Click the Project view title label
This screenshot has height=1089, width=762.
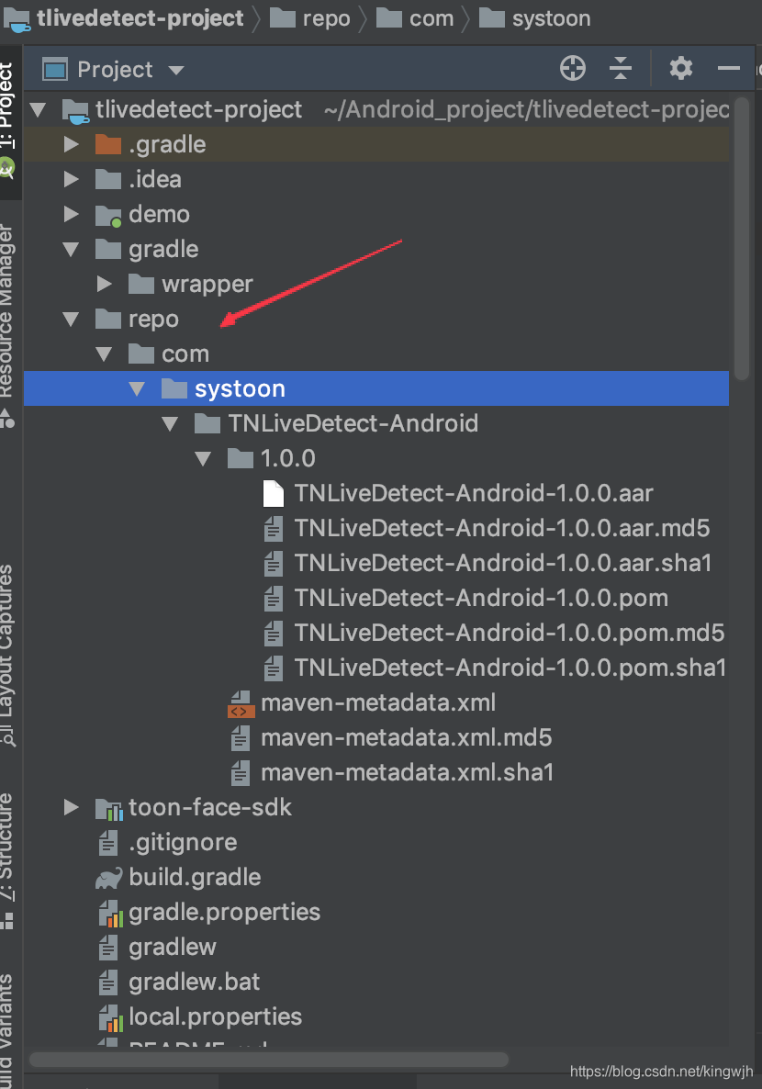click(115, 70)
